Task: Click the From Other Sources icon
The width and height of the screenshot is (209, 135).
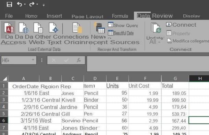Action: 53,28
